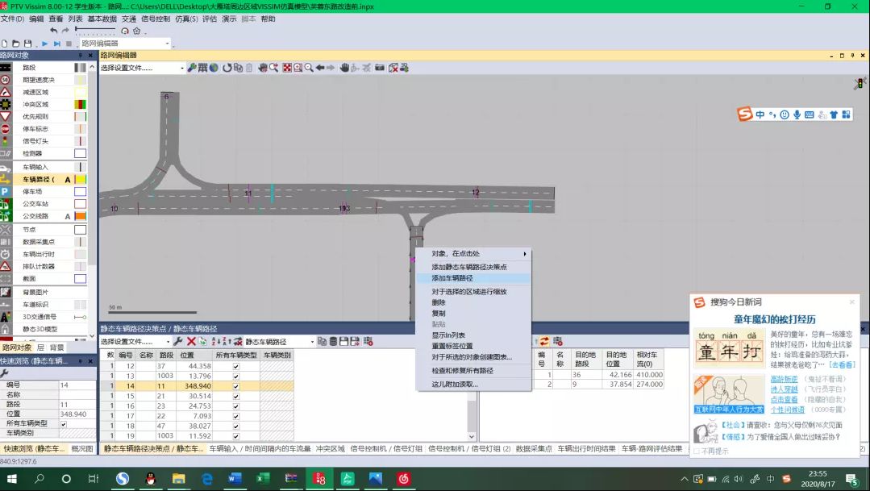870x491 pixels.
Task: Select the Conflict Areas (冲突区域) icon
Action: click(6, 104)
